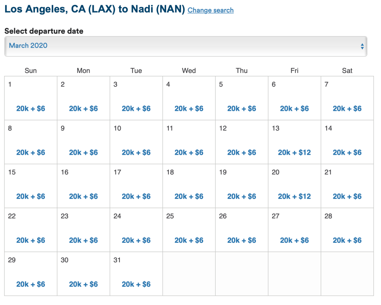Pick the March 5 Thursday fare
Screen dimensions: 381x305
(242, 109)
